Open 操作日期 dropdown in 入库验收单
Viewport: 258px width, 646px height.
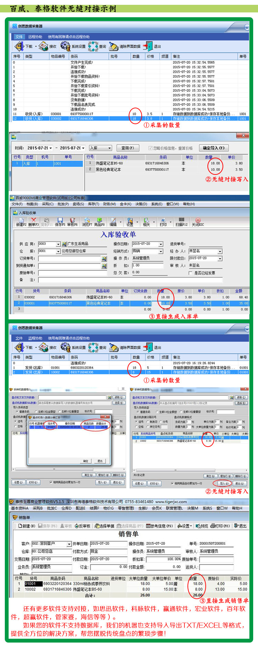[x=161, y=244]
